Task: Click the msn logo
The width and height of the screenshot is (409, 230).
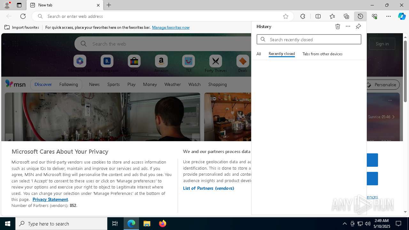Action: pos(15,84)
